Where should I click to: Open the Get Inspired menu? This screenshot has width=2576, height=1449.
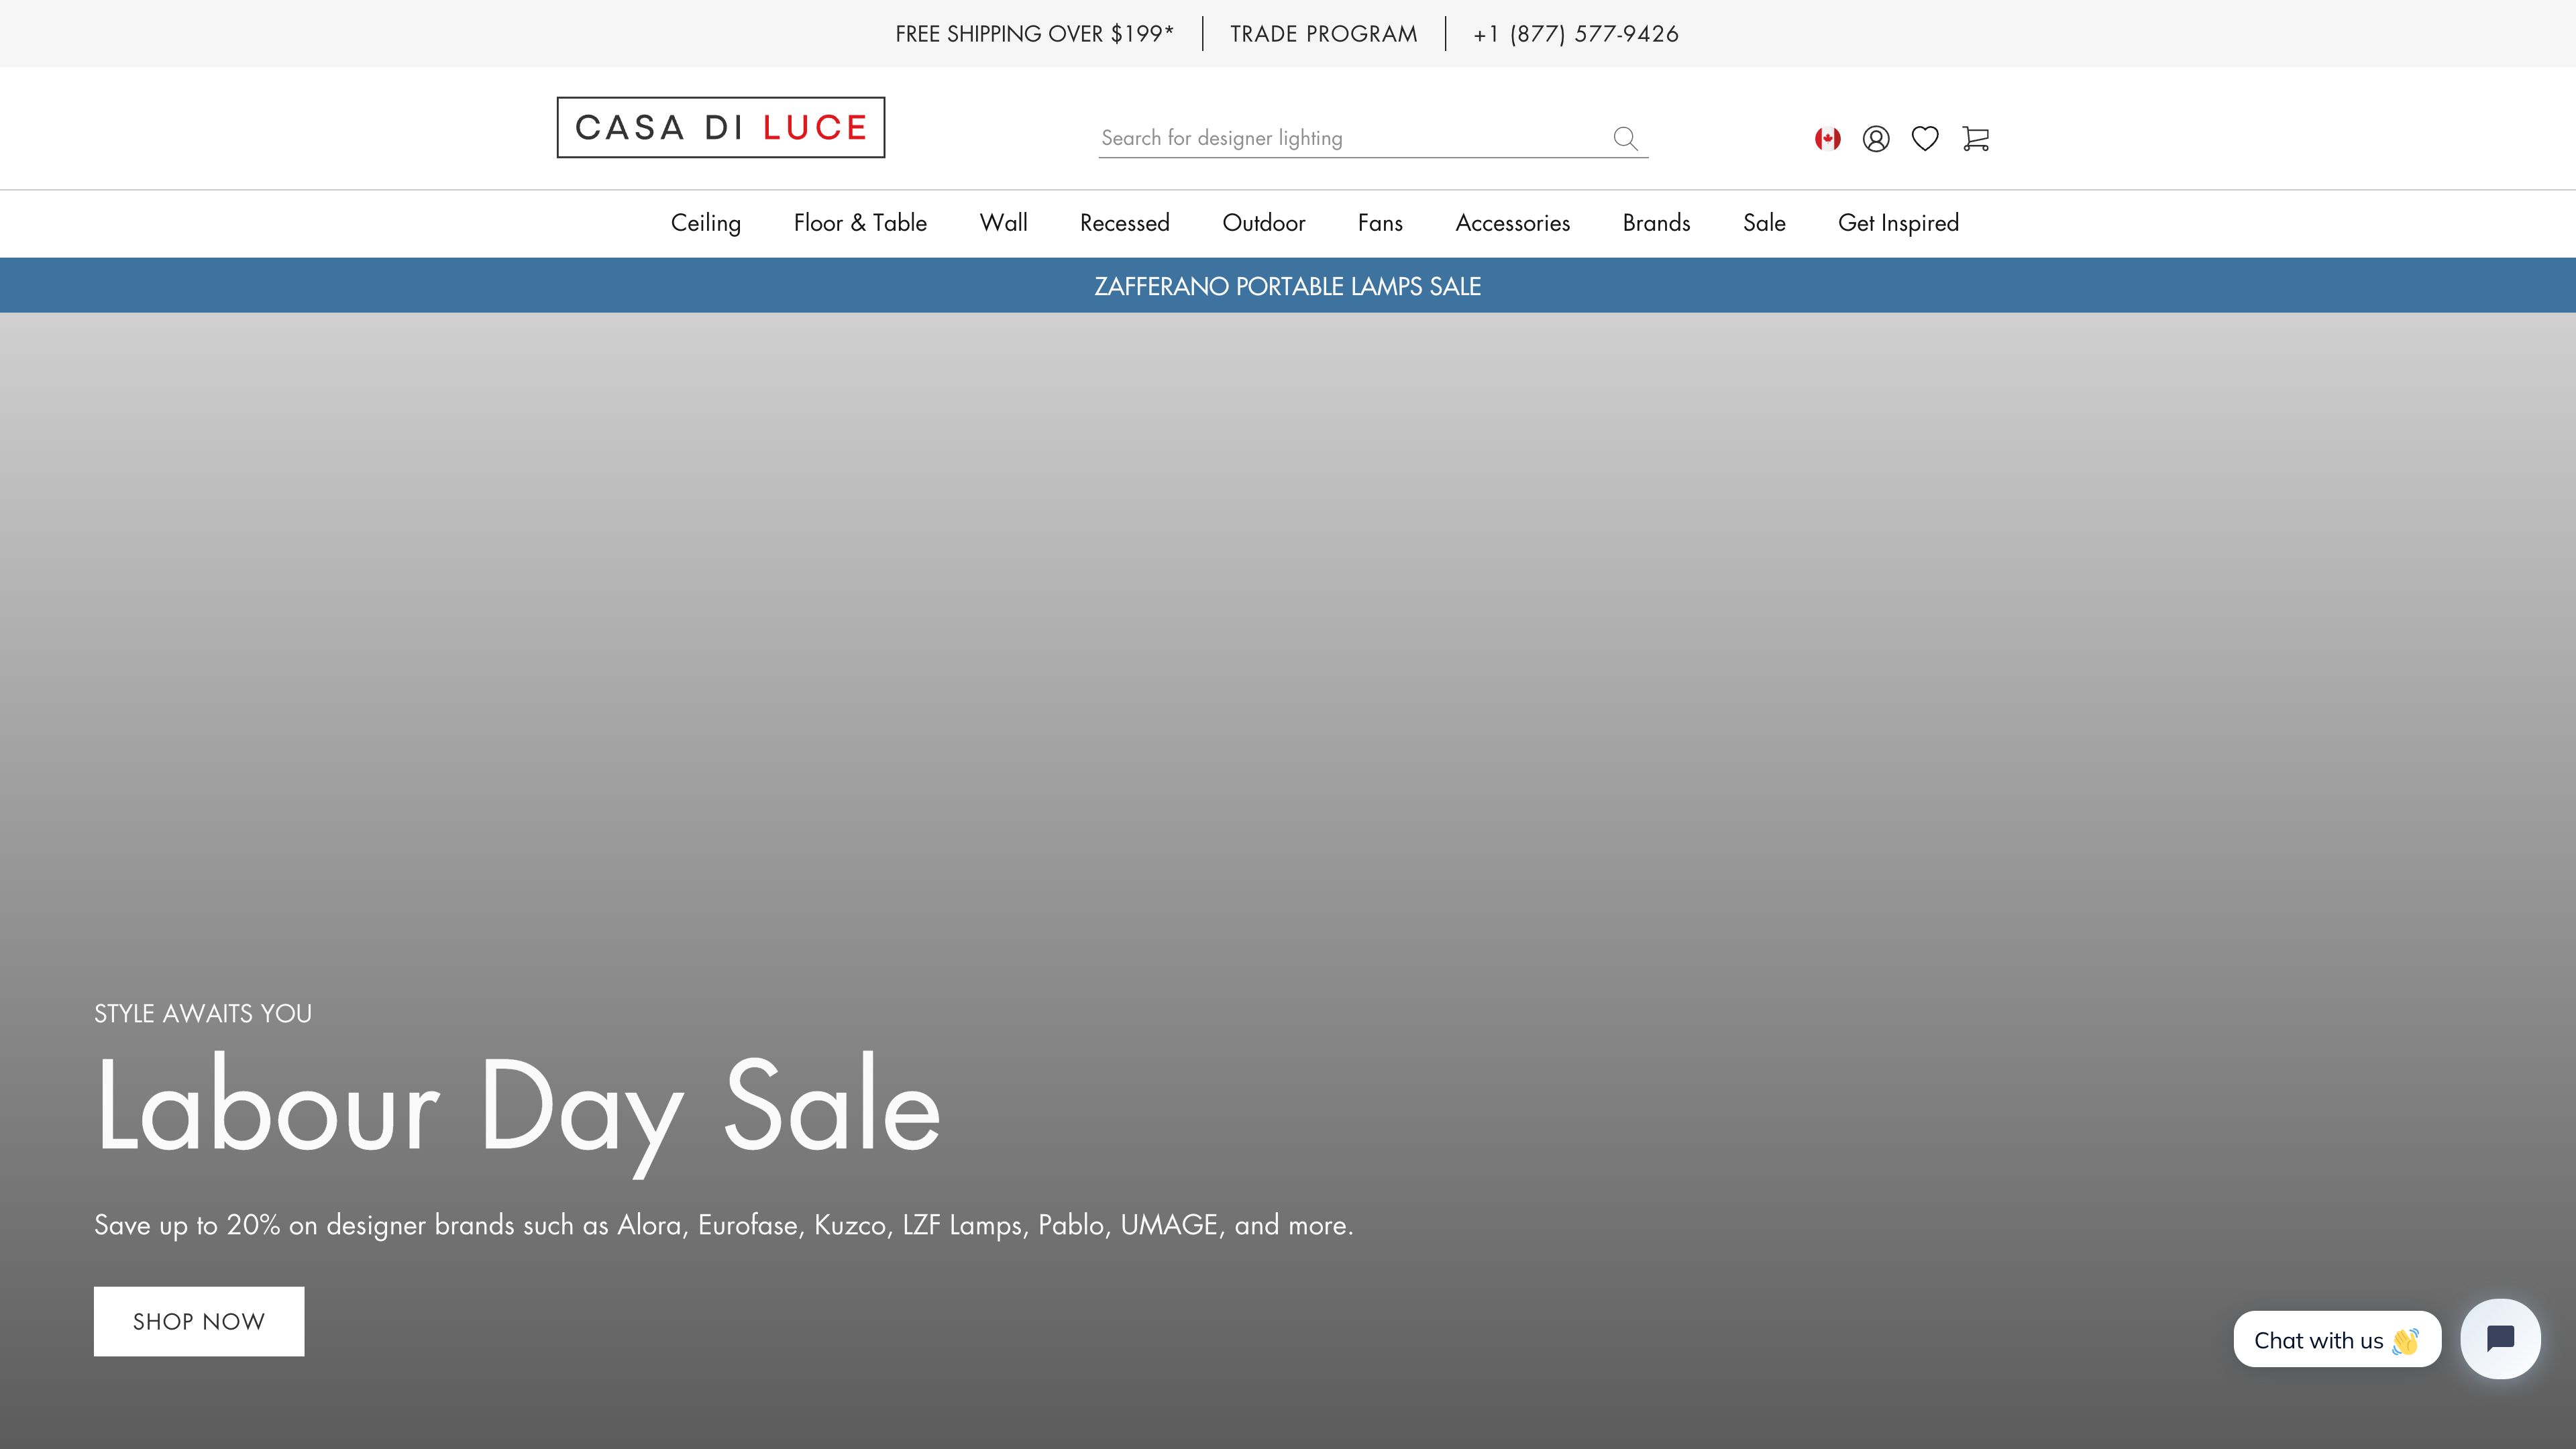tap(1898, 223)
